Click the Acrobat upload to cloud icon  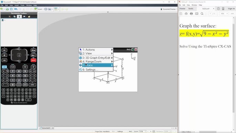pyautogui.click(x=186, y=13)
